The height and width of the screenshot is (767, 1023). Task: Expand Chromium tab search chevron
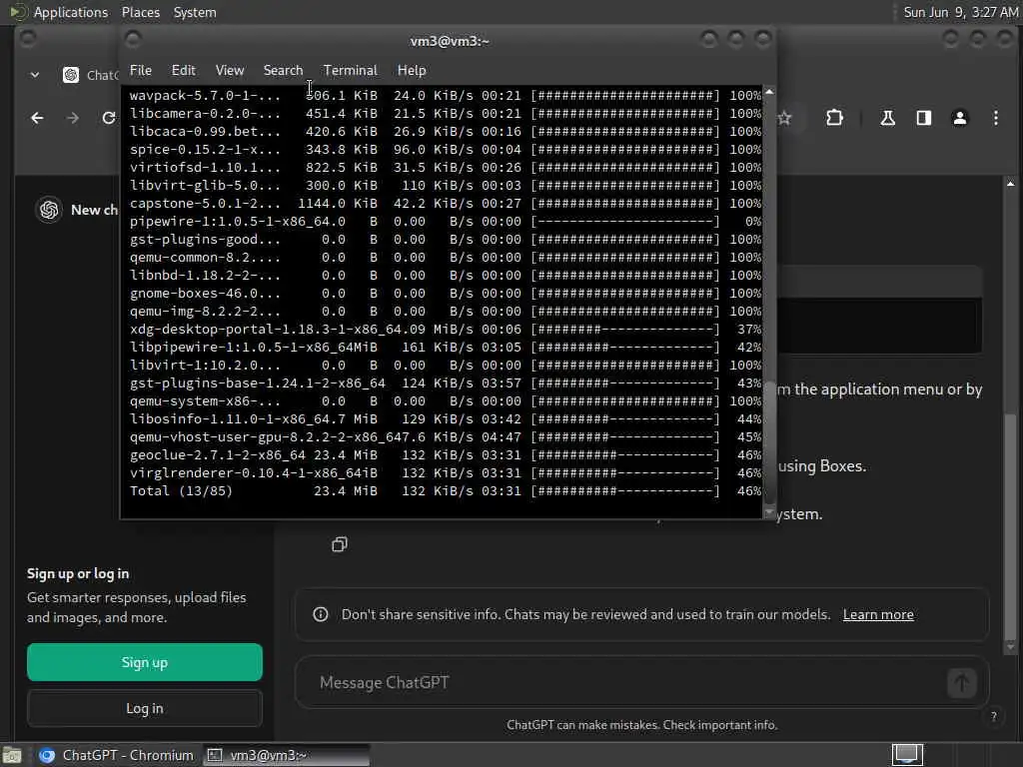point(35,75)
